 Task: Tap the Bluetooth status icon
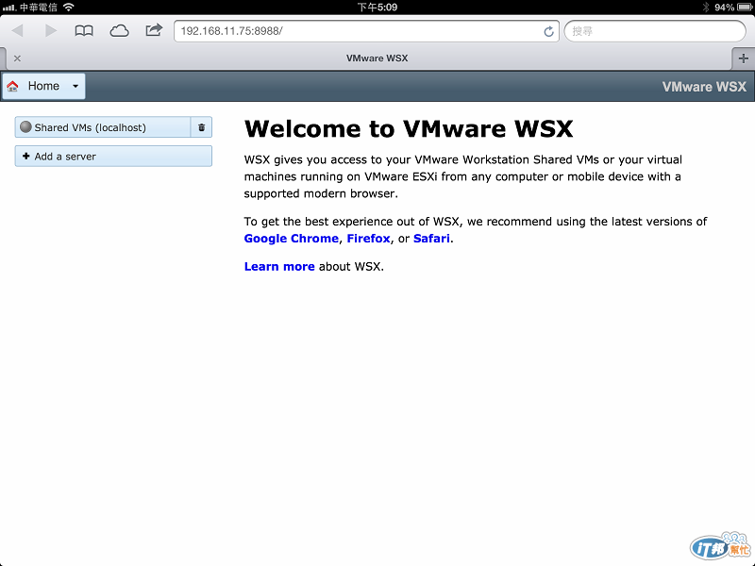pos(706,7)
